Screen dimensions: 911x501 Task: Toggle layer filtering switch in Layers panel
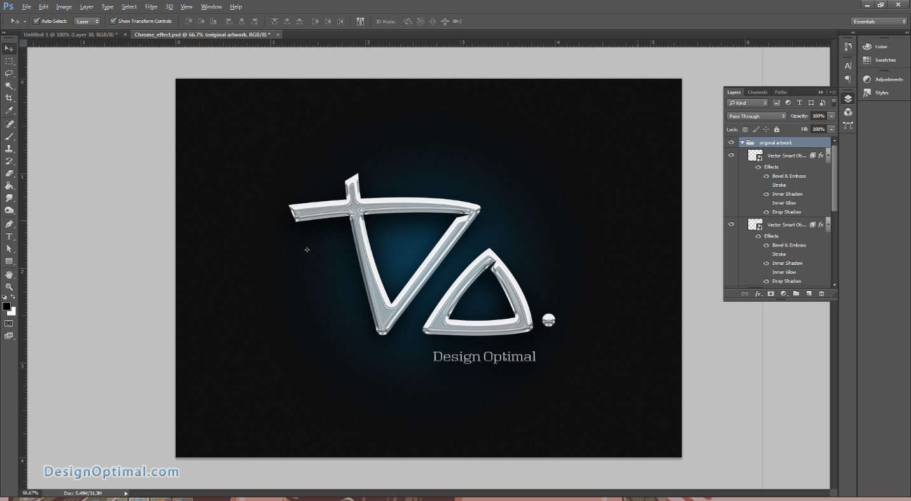(833, 103)
